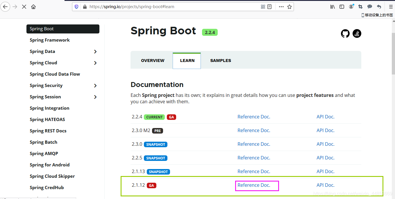395x199 pixels.
Task: Expand the Spring Session submenu chevron
Action: tap(95, 97)
